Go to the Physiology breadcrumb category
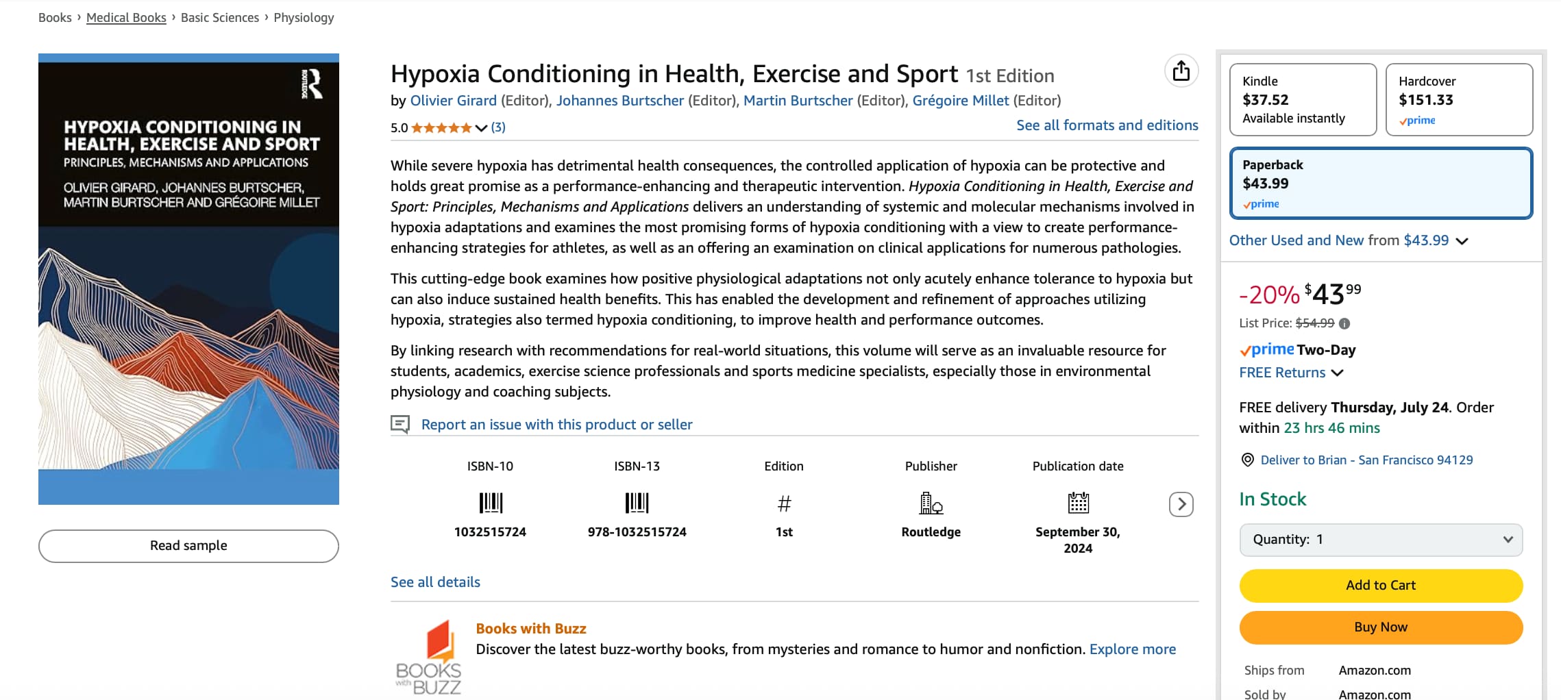 304,18
